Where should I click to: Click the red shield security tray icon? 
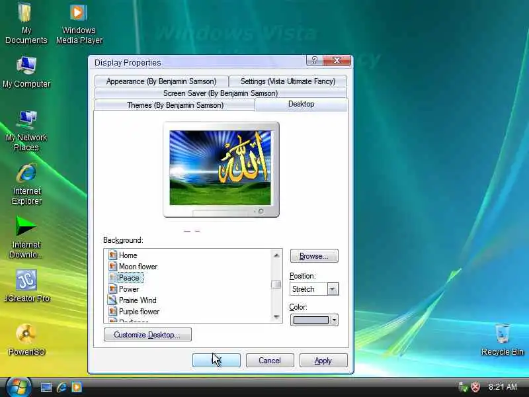tap(475, 387)
